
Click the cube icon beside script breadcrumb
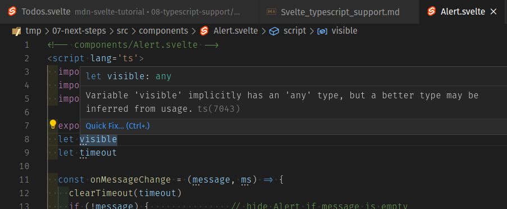(x=274, y=31)
